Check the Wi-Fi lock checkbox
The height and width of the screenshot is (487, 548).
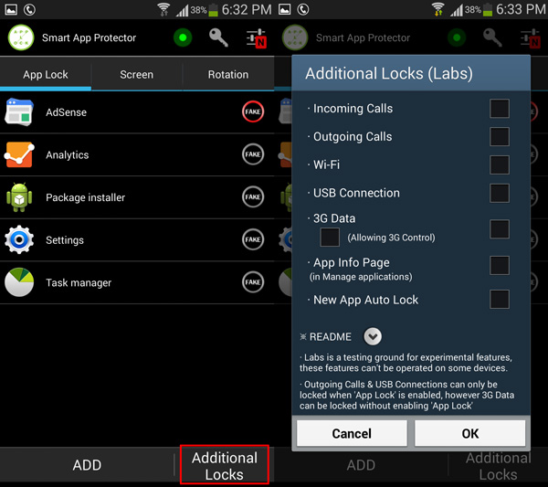499,164
